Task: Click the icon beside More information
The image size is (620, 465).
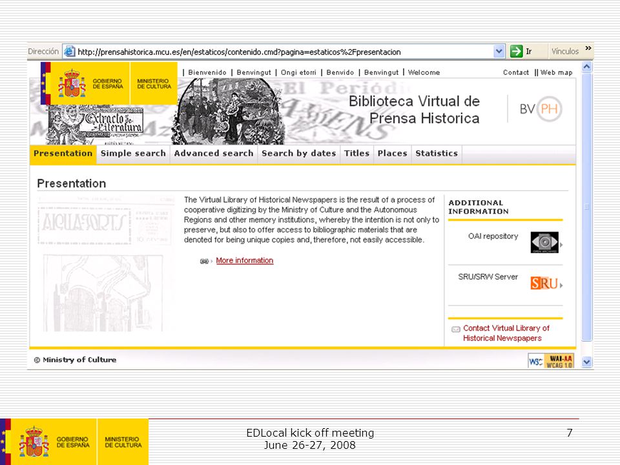Action: point(205,262)
